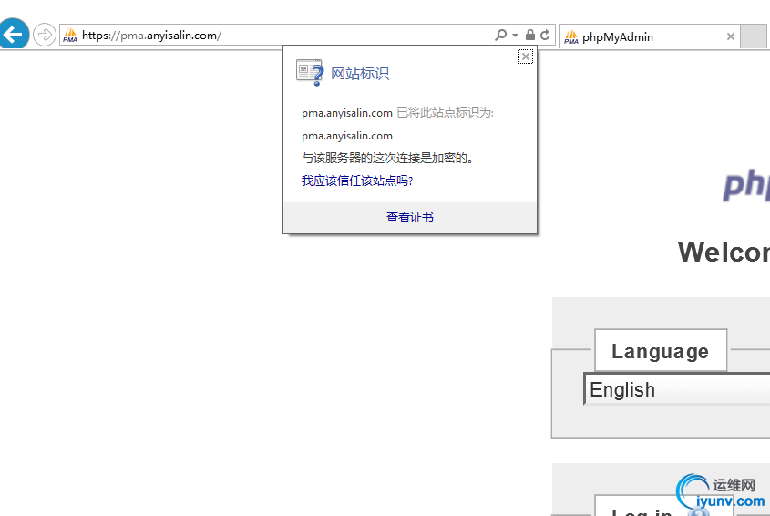770x516 pixels.
Task: Open the English language dropdown
Action: coord(677,389)
